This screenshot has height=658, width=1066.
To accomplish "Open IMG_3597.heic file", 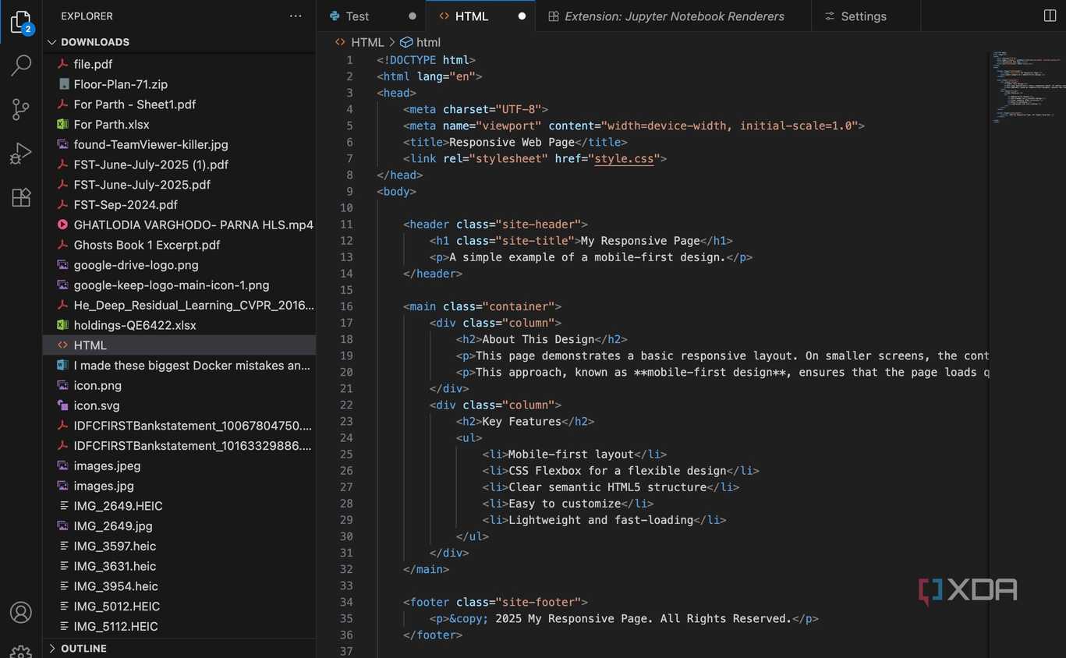I will (179, 547).
